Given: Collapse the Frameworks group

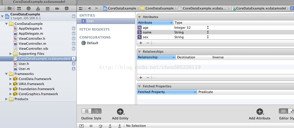Looking at the screenshot, I should point(6,74).
